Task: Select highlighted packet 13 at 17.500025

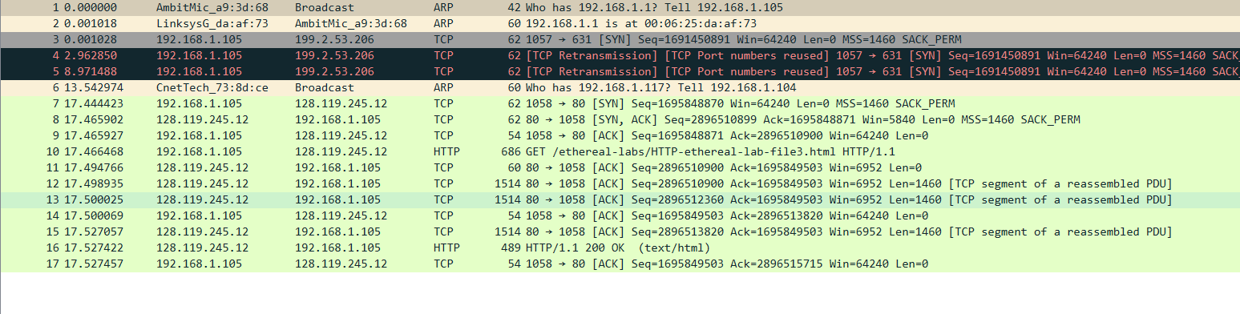Action: tap(620, 200)
